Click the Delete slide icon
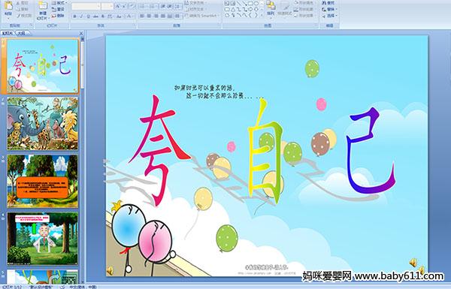The image size is (451, 289). tap(58, 16)
